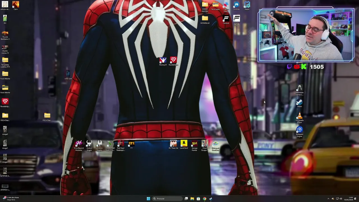Launch the RV There Yet game
This screenshot has height=202, width=359.
[173, 145]
